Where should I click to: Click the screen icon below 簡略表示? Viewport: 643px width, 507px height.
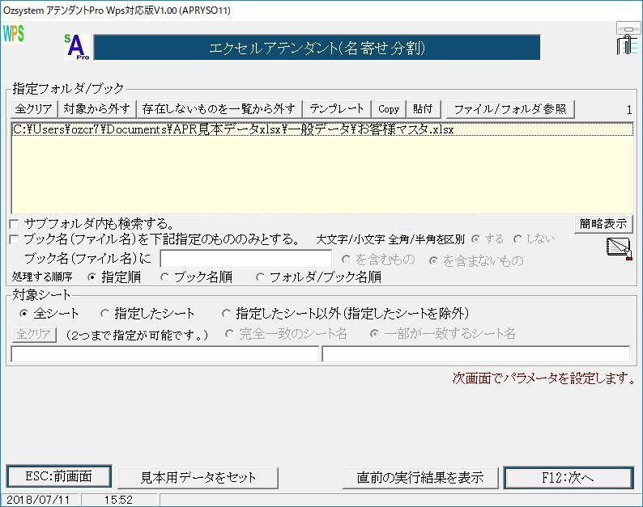click(x=619, y=248)
